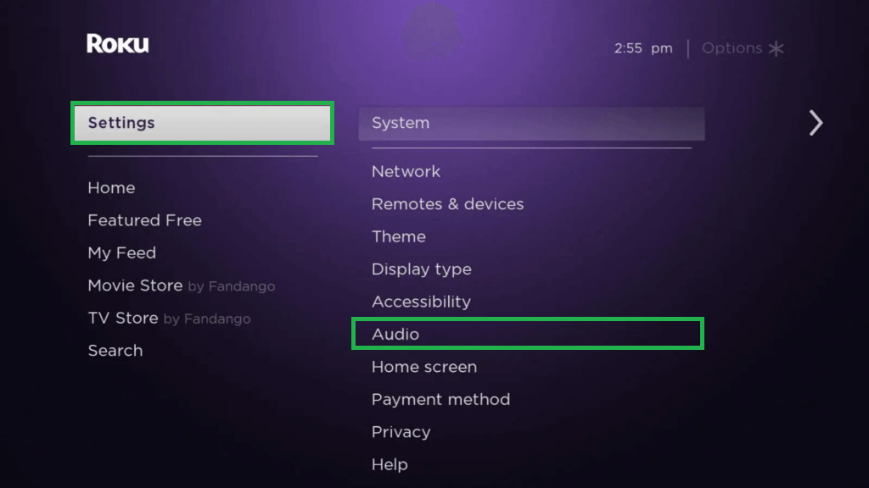Screen dimensions: 869x488
Task: Open Home screen settings
Action: [x=424, y=367]
